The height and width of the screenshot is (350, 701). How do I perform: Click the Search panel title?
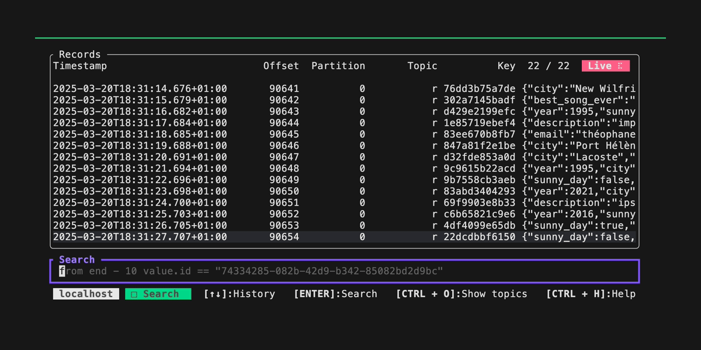(77, 260)
